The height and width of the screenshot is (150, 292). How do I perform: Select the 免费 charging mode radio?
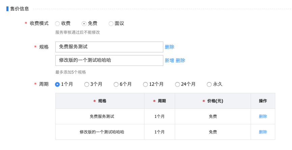pos(84,24)
